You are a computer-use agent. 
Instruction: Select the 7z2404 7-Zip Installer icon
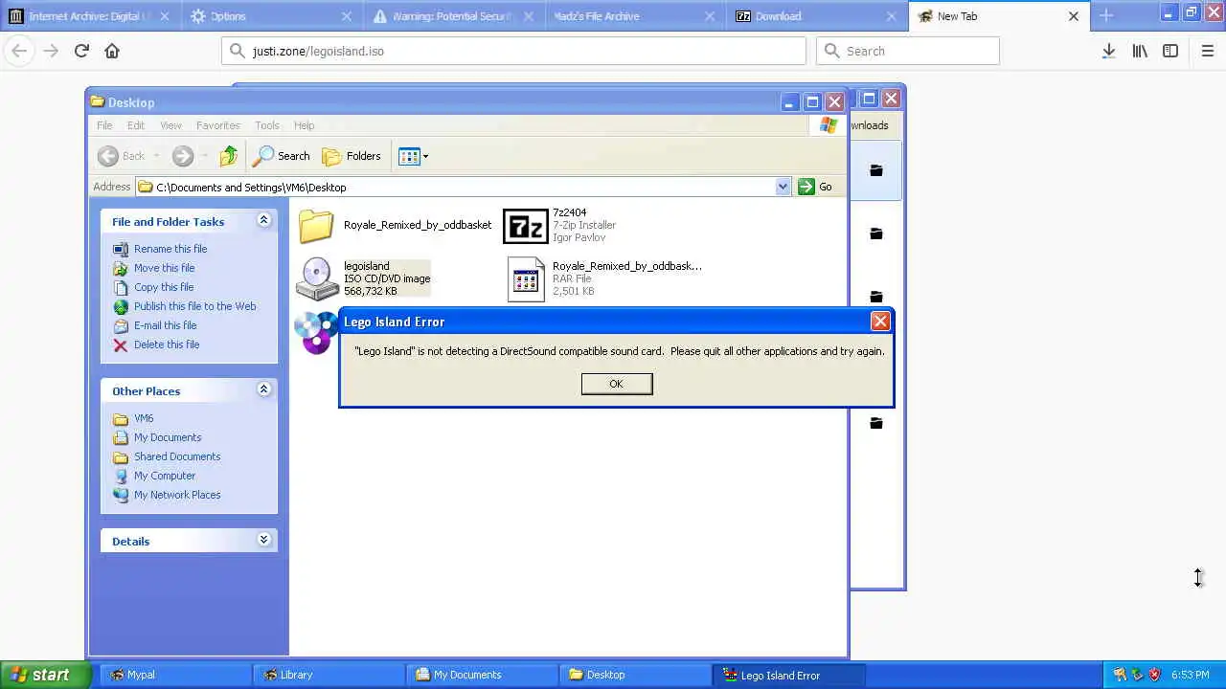[x=525, y=226]
